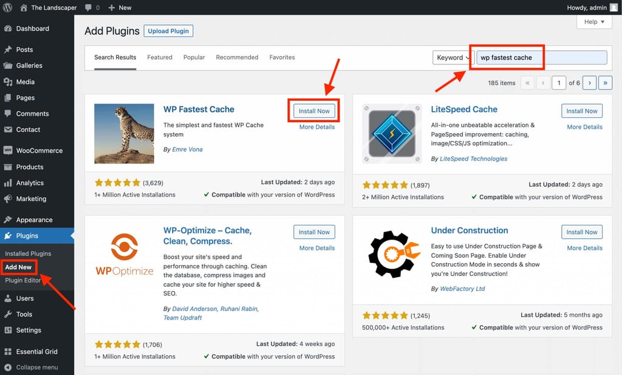
Task: Click the Upload Plugin button
Action: click(168, 31)
